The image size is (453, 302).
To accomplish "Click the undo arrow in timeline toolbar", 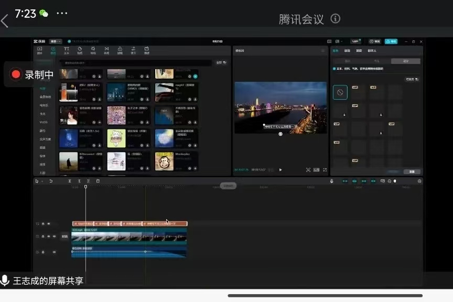I will (51, 181).
